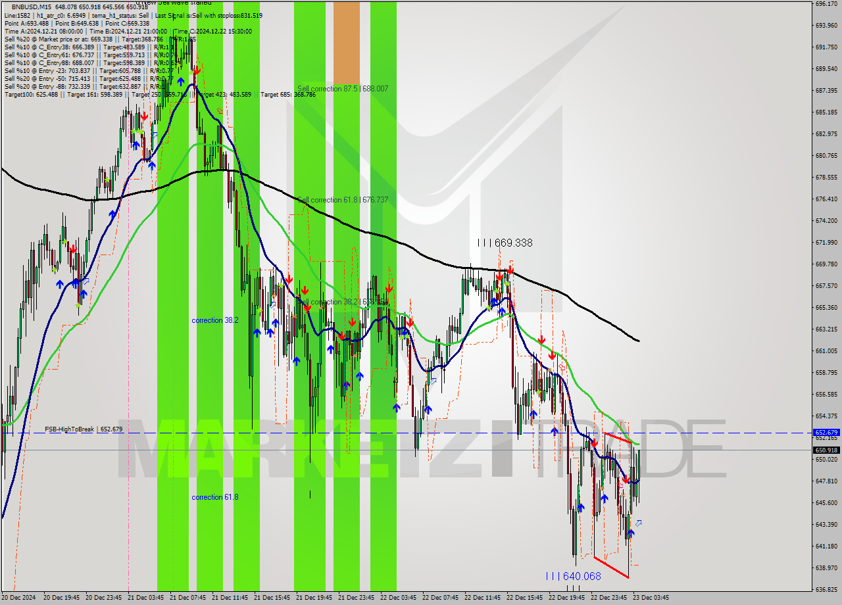Select the 645.600 price axis value
Viewport: 842px width, 605px height.
click(826, 503)
